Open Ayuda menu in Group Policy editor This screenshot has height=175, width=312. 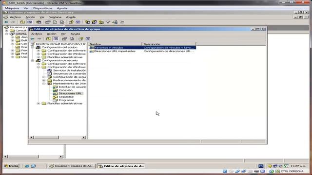click(75, 34)
